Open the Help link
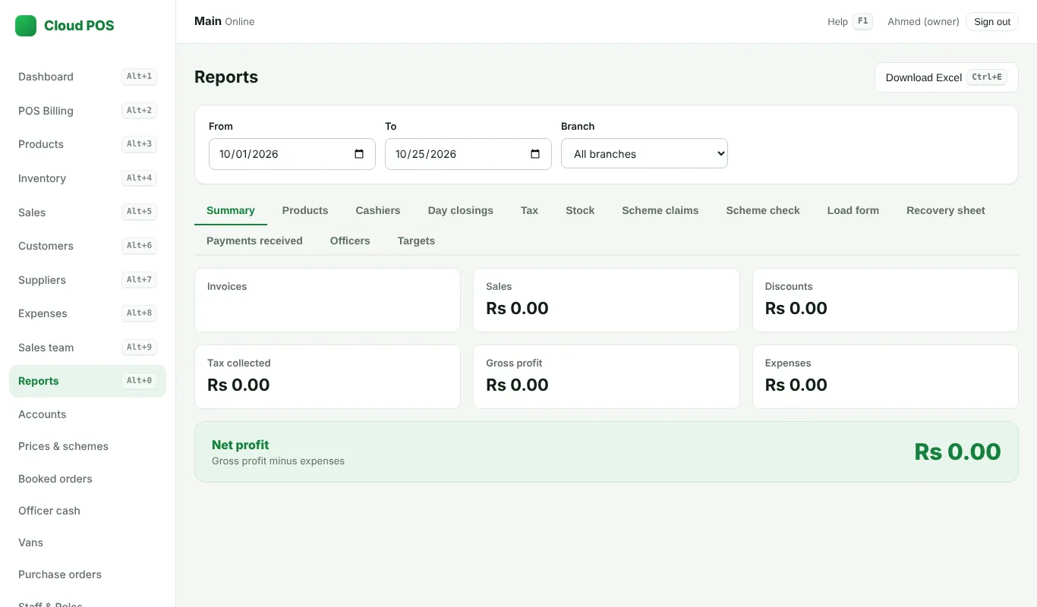The height and width of the screenshot is (607, 1037). (x=837, y=21)
